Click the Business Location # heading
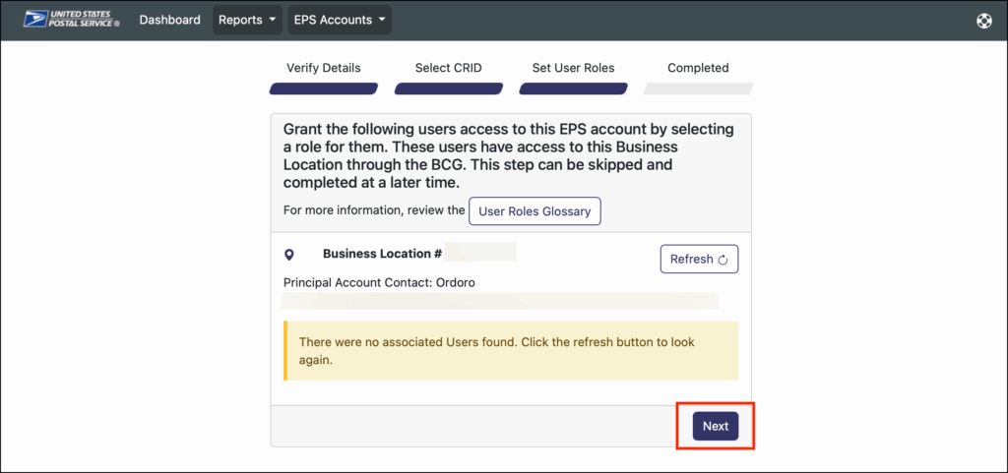Image resolution: width=1008 pixels, height=473 pixels. [382, 254]
